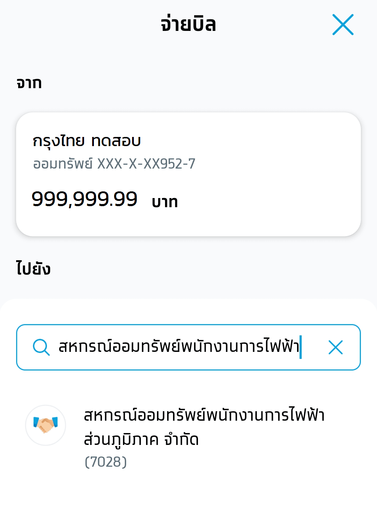377x525 pixels.
Task: Tap savings account number XXX-X-XX952-7
Action: click(x=146, y=164)
